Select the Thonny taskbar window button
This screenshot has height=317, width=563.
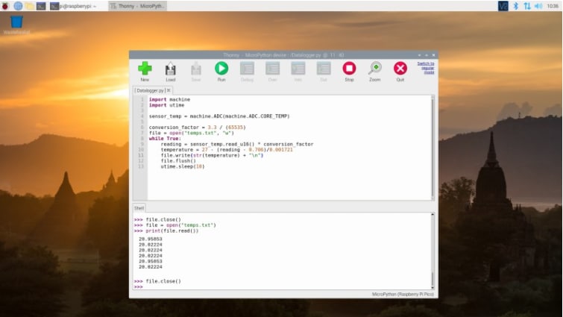(x=137, y=6)
